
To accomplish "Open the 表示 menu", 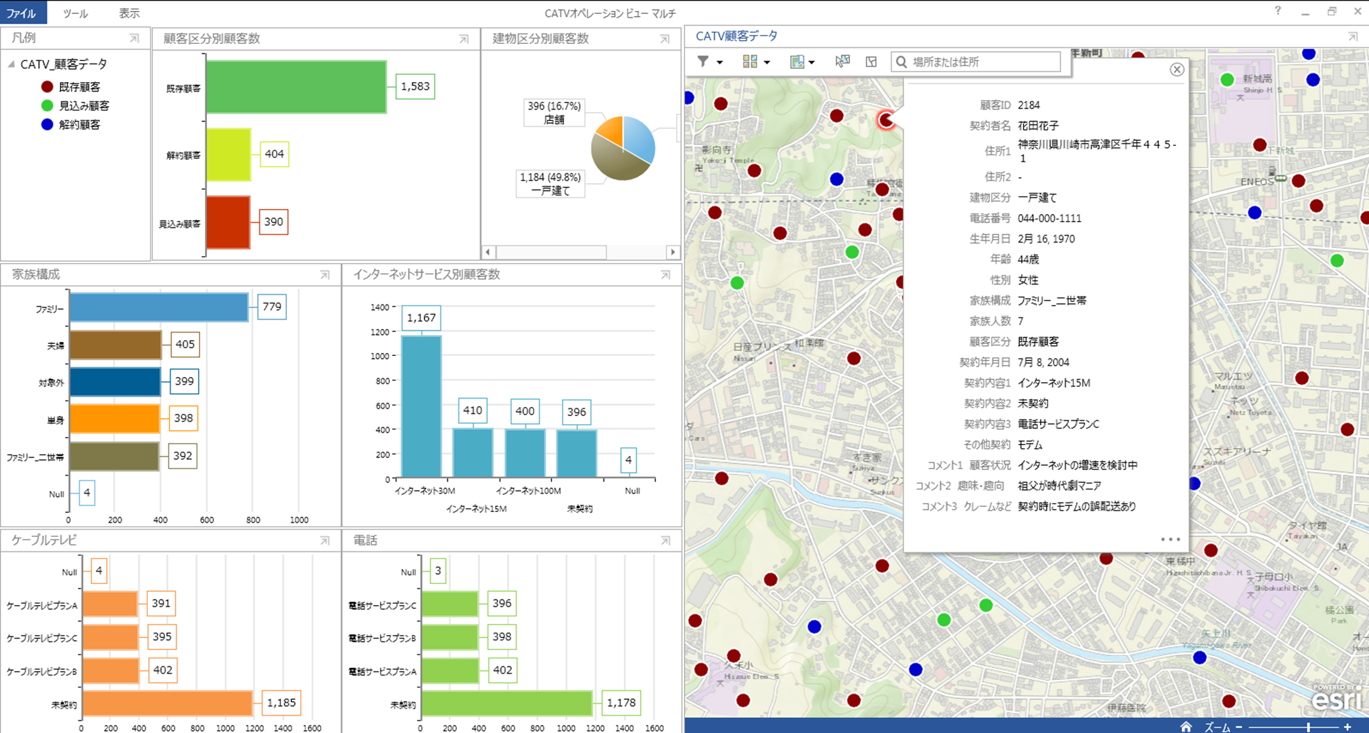I will click(129, 13).
